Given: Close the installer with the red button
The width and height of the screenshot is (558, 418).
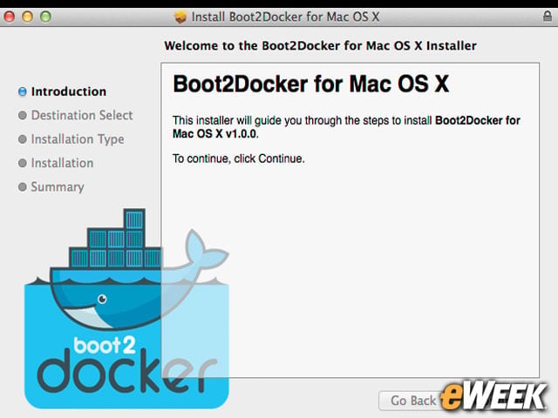Looking at the screenshot, I should point(10,17).
